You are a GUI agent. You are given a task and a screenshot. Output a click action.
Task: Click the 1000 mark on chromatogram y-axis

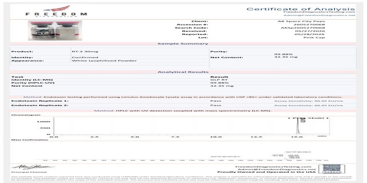[x=43, y=121]
